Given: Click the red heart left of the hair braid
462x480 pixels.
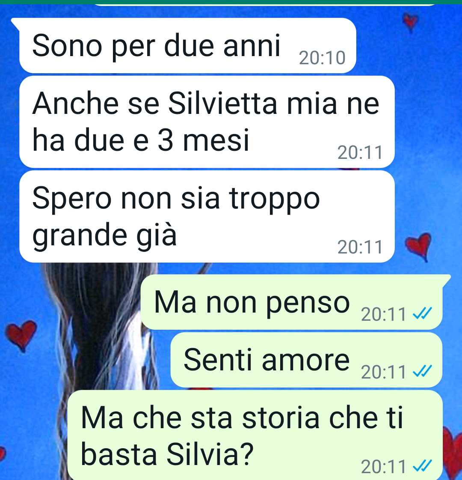Looking at the screenshot, I should [x=21, y=335].
